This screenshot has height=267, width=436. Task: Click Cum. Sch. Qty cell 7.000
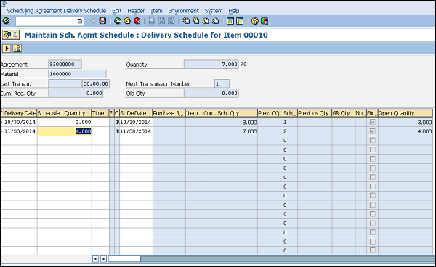coord(230,131)
